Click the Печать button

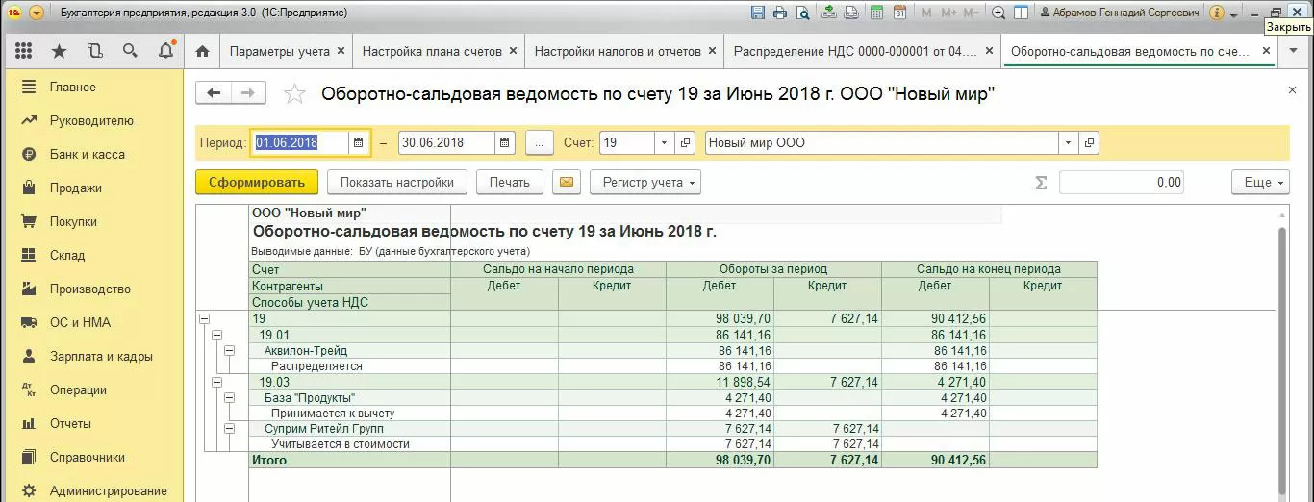pyautogui.click(x=509, y=182)
